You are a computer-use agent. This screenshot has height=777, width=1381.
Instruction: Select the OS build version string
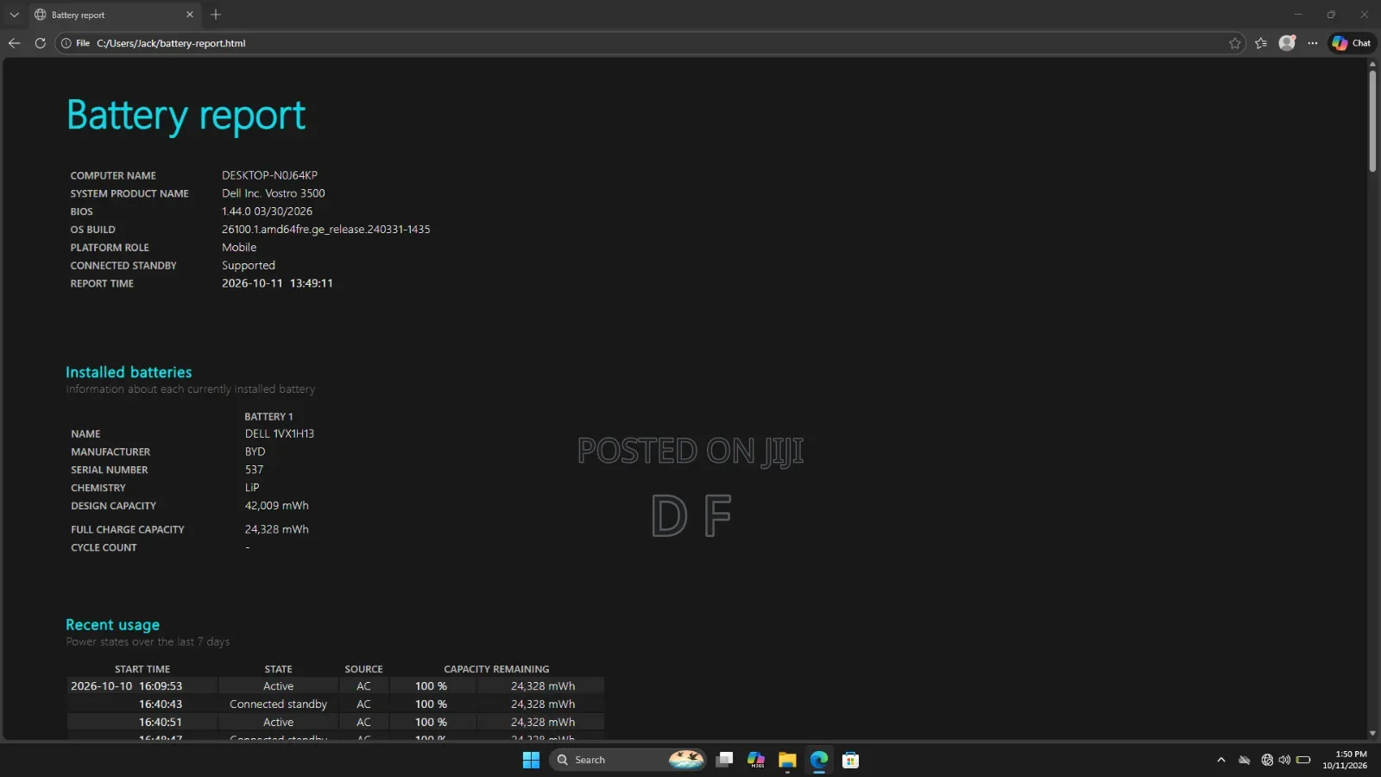tap(325, 230)
